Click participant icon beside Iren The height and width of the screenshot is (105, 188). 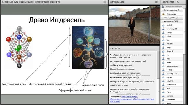coord(163,59)
